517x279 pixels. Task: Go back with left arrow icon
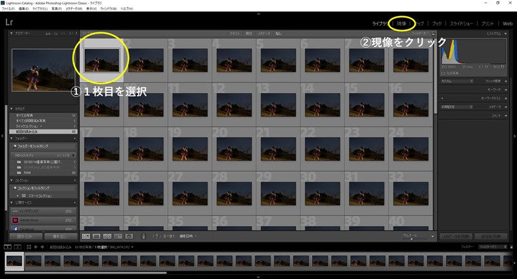click(x=36, y=247)
